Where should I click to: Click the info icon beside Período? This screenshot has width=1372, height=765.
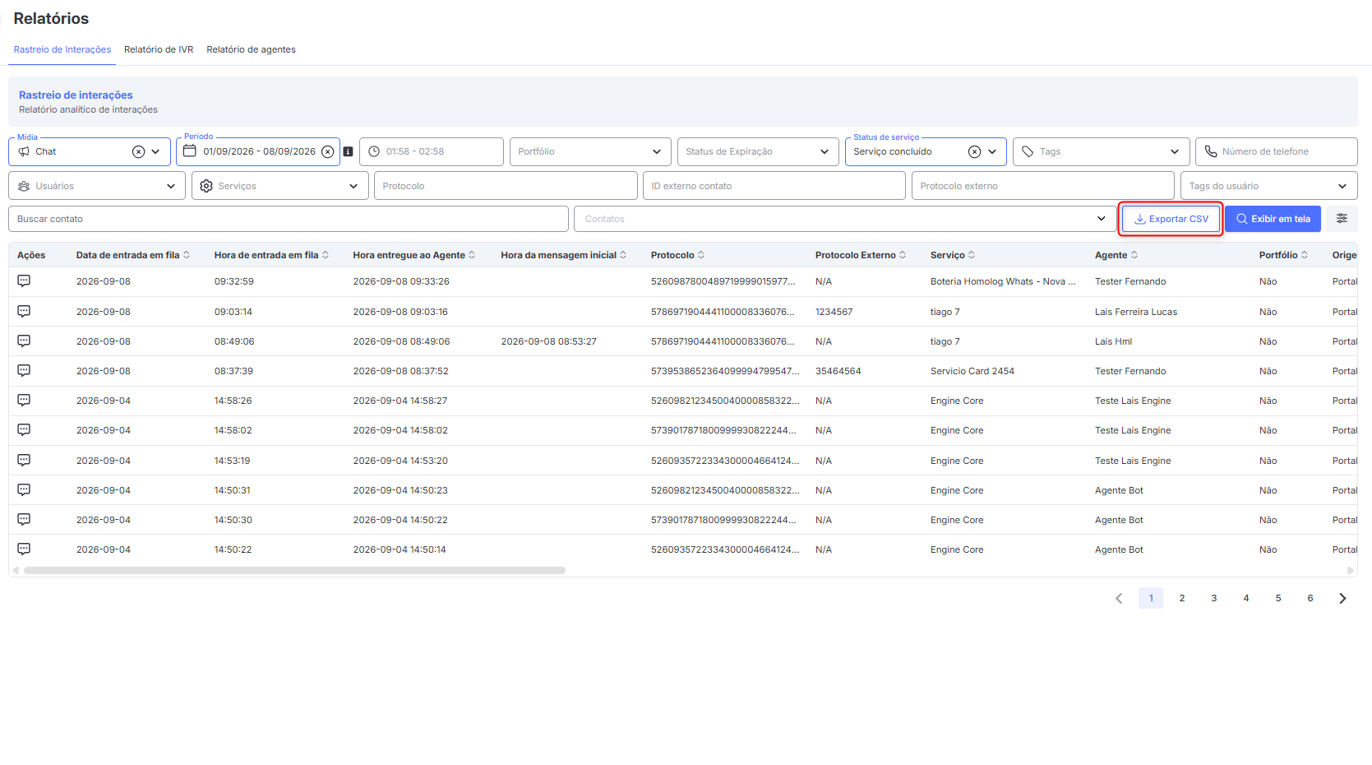(x=348, y=151)
